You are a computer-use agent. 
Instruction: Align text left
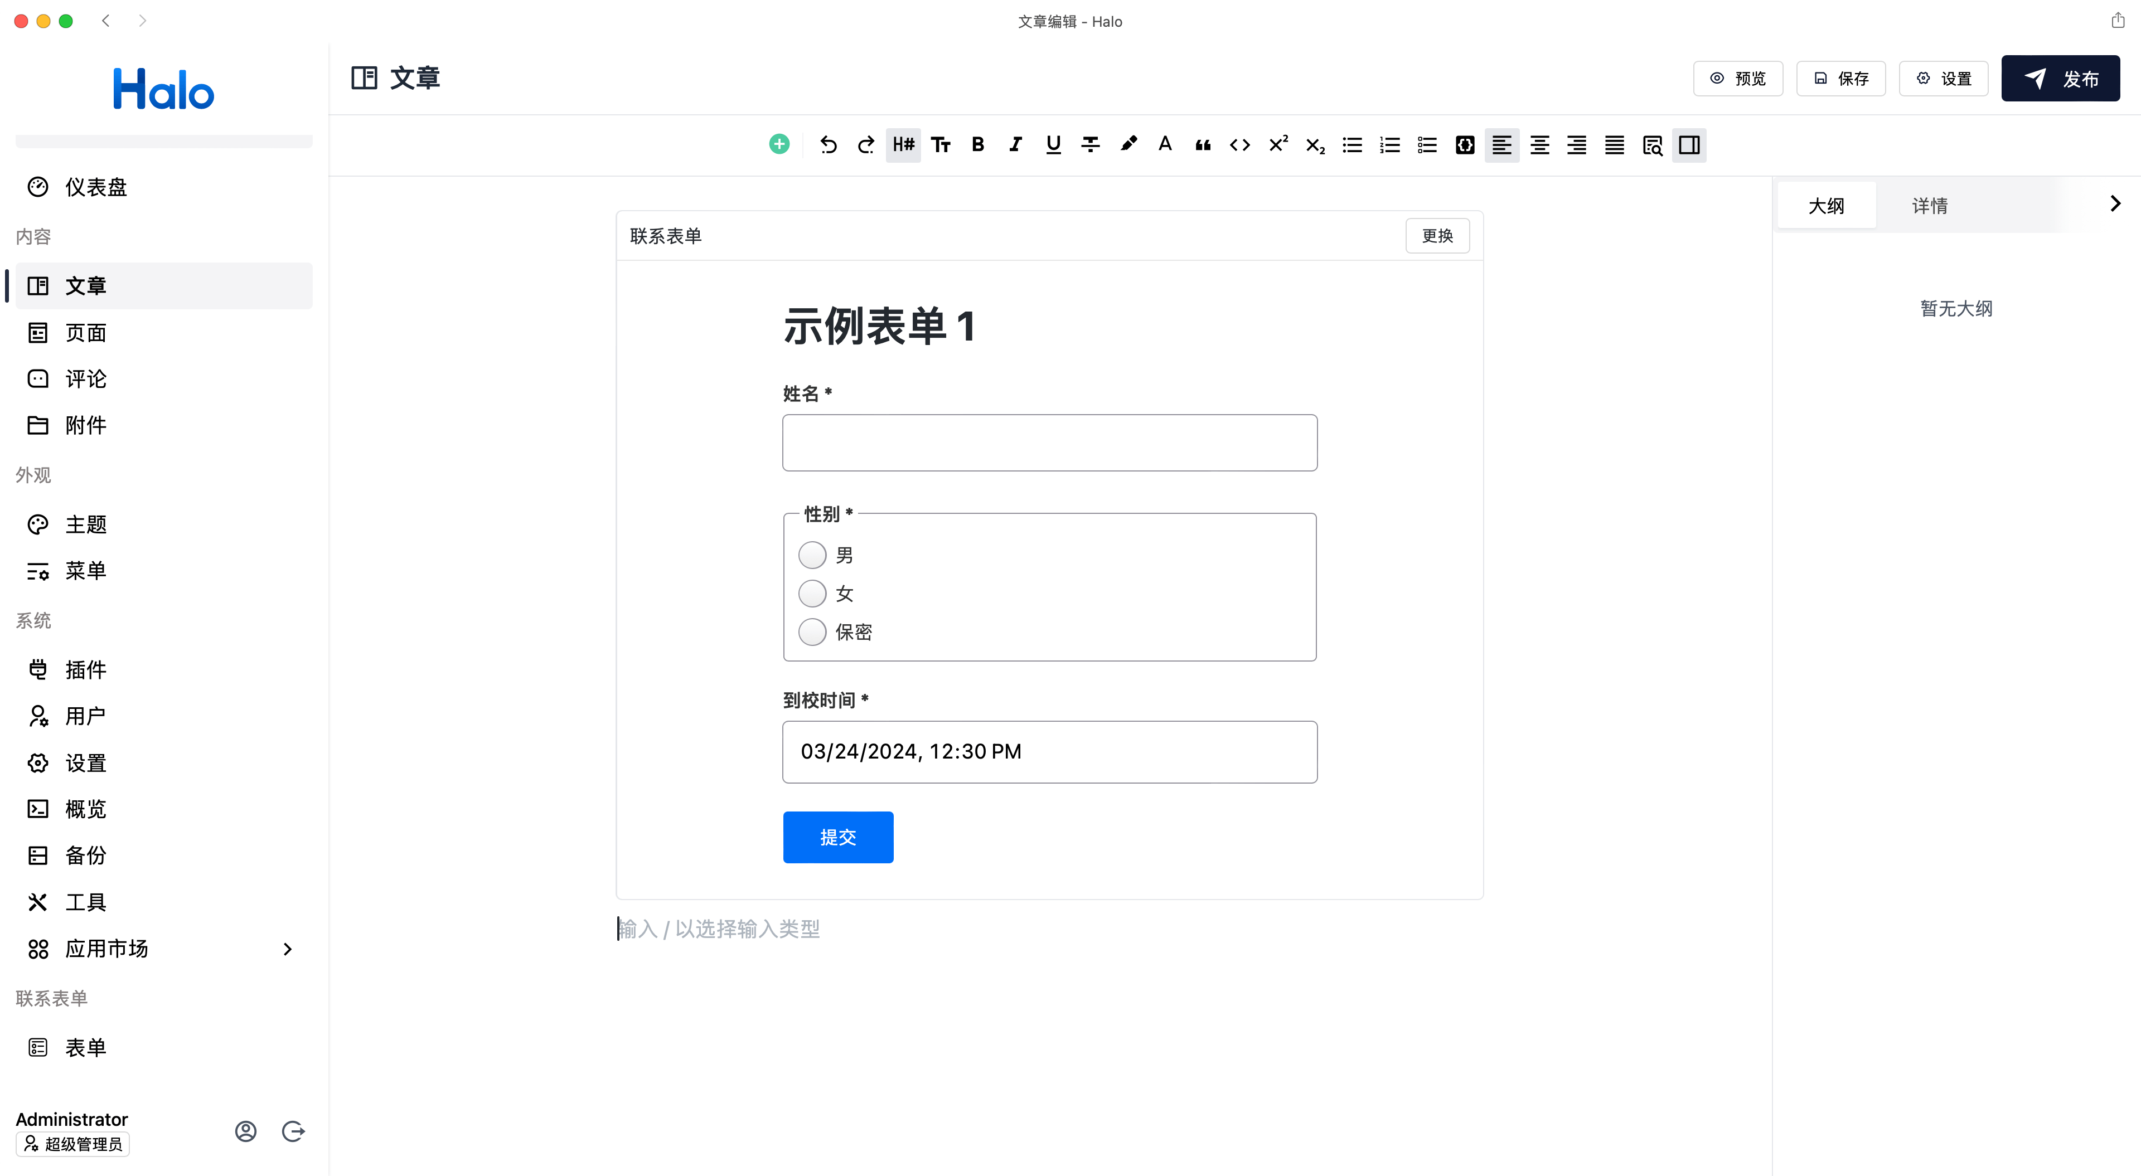(x=1502, y=144)
